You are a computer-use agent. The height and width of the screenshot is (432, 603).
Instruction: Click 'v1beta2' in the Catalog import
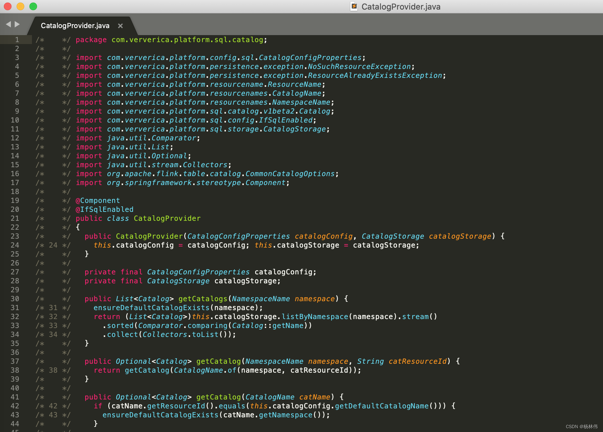pyautogui.click(x=279, y=111)
